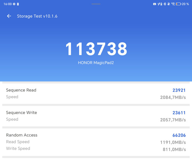Tap the stylus battery icon

coord(161,4)
